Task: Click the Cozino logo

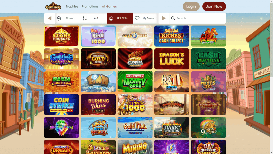Action: coord(53,6)
